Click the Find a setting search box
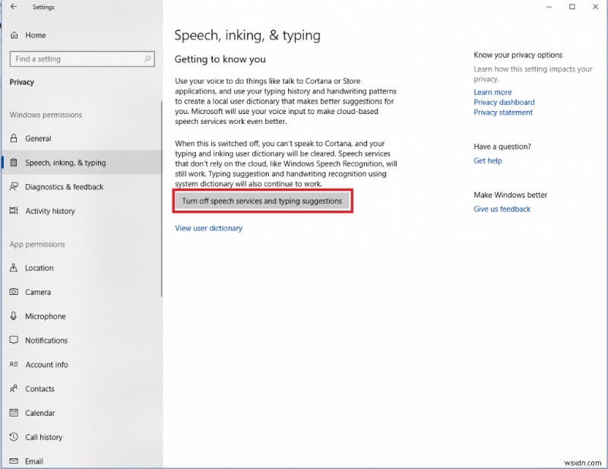This screenshot has height=469, width=608. coord(81,59)
